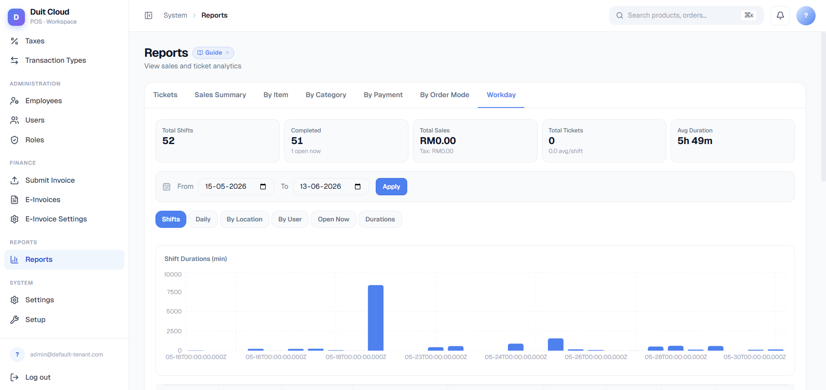Image resolution: width=826 pixels, height=390 pixels.
Task: Click the Total Shifts 52 card
Action: point(217,141)
